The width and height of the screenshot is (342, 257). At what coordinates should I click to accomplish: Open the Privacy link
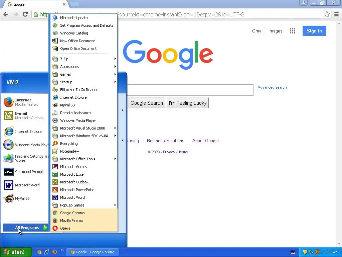[169, 152]
